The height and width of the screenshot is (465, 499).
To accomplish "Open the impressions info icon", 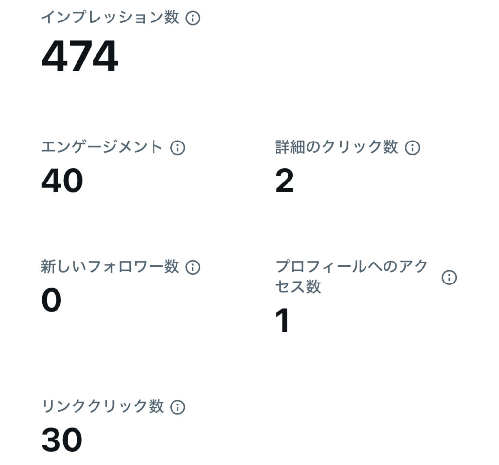I will (x=193, y=19).
